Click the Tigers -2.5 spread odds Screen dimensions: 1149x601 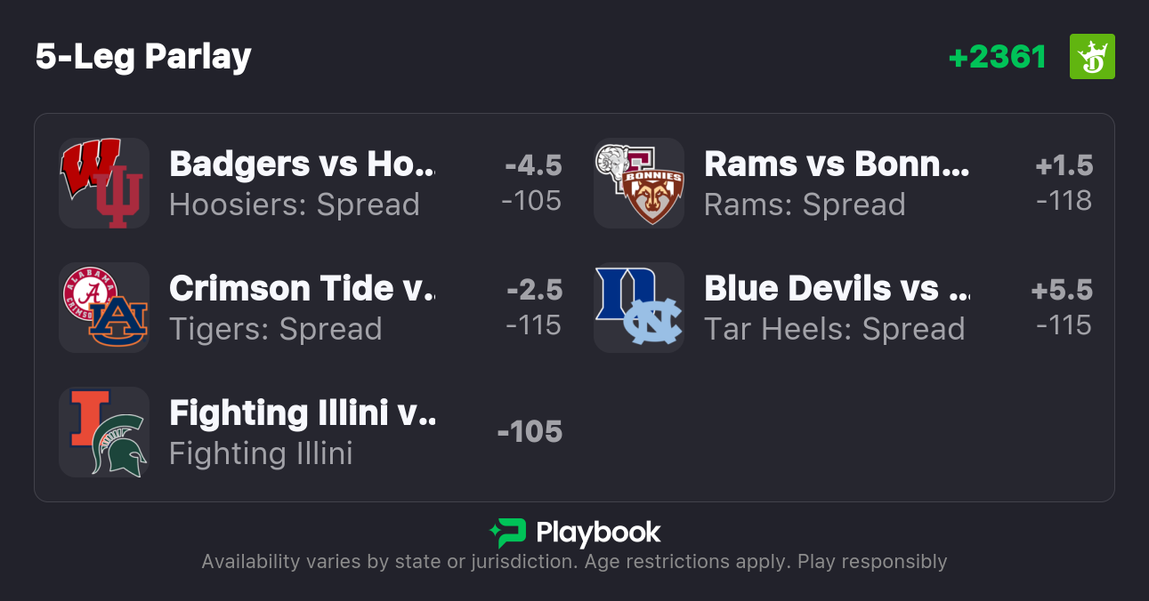click(x=533, y=308)
